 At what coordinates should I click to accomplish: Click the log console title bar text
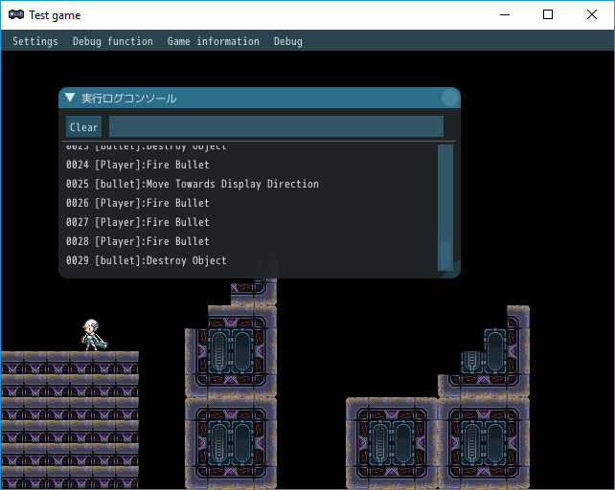128,98
